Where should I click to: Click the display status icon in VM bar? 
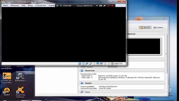click(98, 63)
